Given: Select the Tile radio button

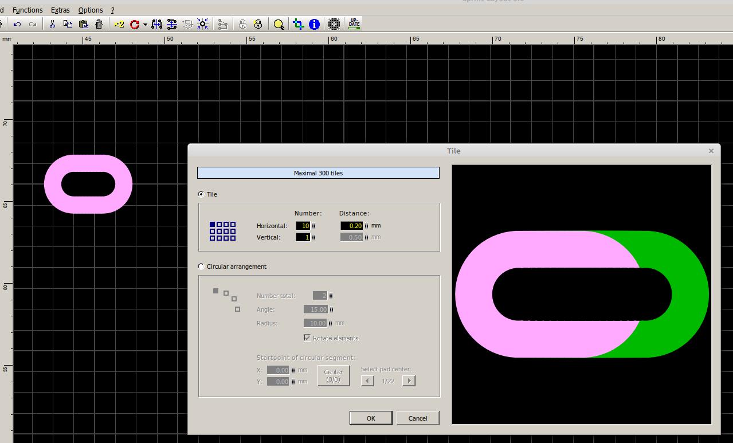Looking at the screenshot, I should pos(201,194).
